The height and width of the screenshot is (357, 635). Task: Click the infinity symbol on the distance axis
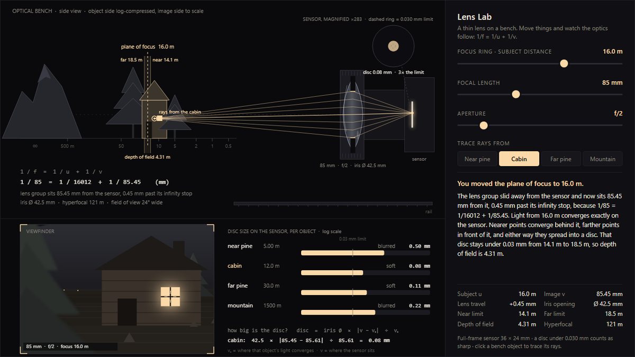pos(35,146)
